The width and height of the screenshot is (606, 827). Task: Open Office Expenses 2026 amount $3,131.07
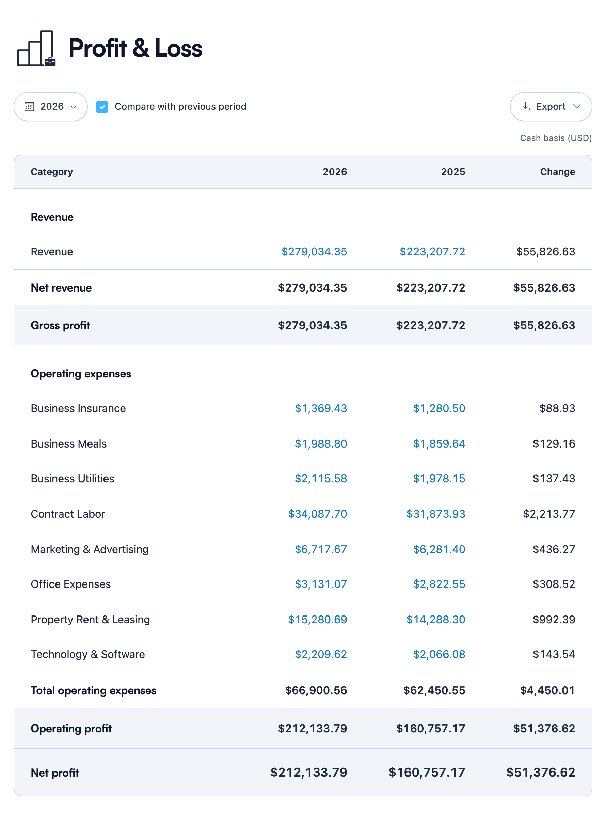[x=321, y=584]
